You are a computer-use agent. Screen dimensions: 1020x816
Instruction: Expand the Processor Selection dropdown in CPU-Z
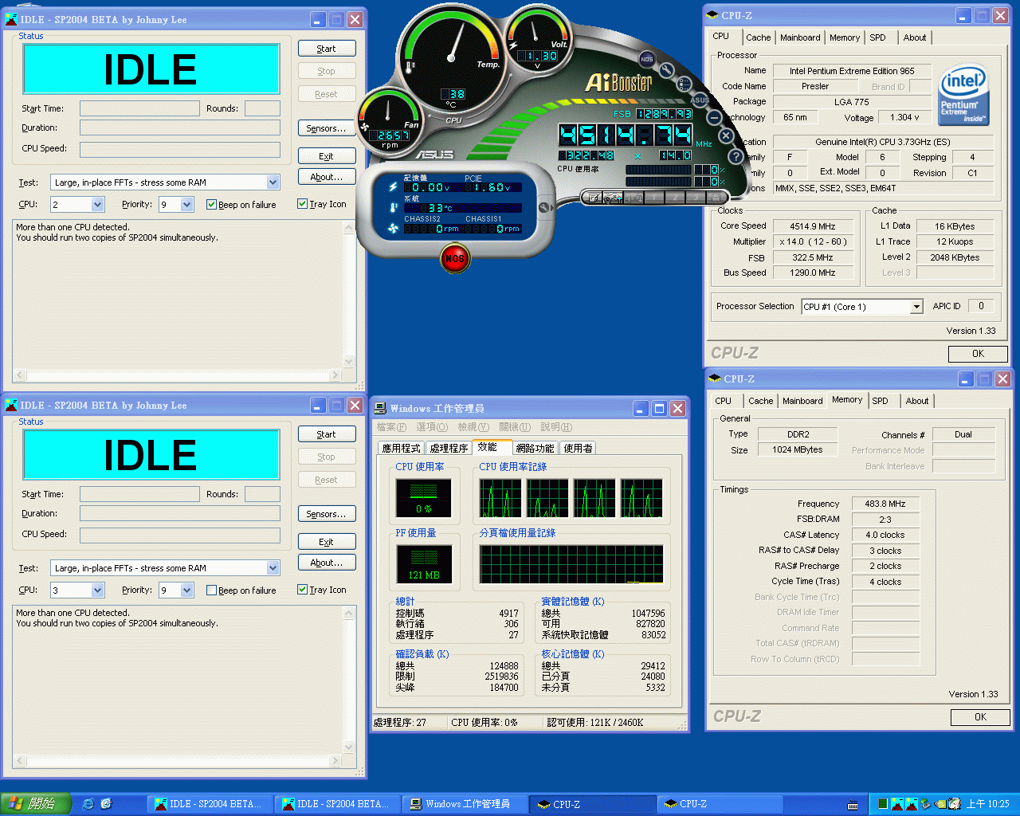(x=916, y=307)
